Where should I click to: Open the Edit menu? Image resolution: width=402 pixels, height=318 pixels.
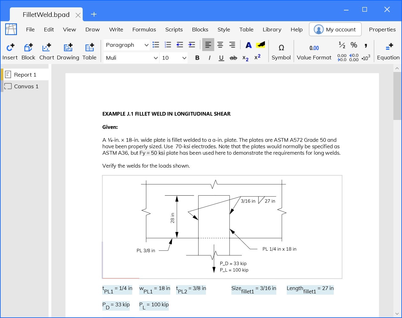pos(49,30)
